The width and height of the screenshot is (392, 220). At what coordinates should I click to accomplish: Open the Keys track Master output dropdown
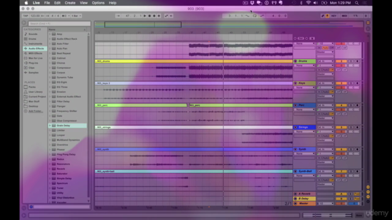(x=325, y=96)
